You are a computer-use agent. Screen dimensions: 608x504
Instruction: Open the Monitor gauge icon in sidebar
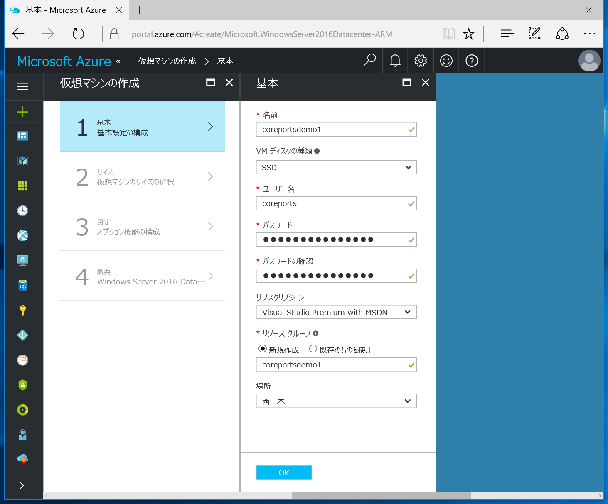(22, 360)
